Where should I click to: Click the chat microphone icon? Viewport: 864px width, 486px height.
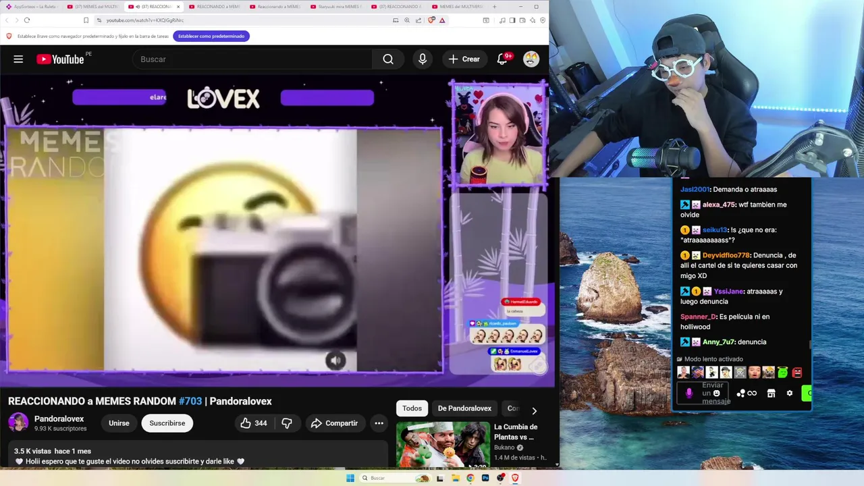pyautogui.click(x=689, y=393)
